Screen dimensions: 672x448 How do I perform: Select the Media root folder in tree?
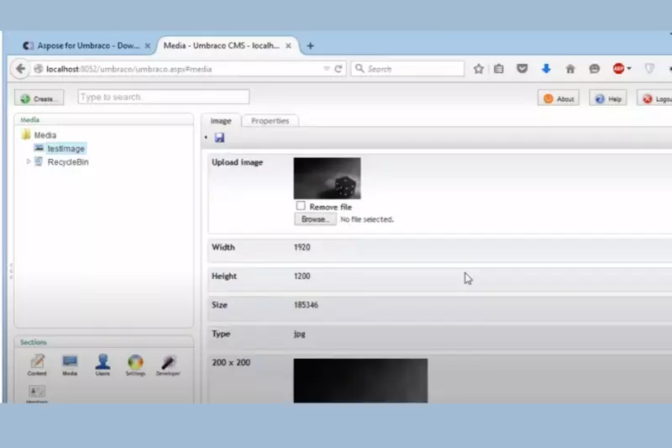coord(45,135)
